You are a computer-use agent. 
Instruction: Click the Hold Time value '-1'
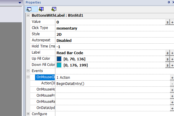coord(58,47)
